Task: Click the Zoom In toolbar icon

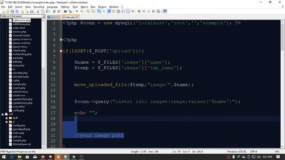Action: pyautogui.click(x=77, y=11)
